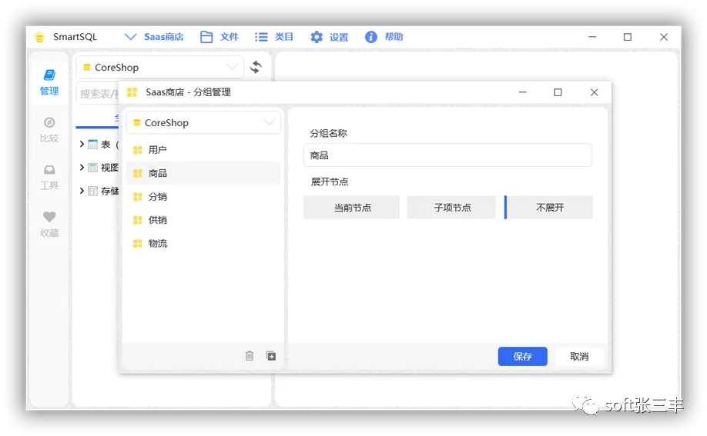Edit the 分组名称 input field
The image size is (707, 436).
point(447,155)
